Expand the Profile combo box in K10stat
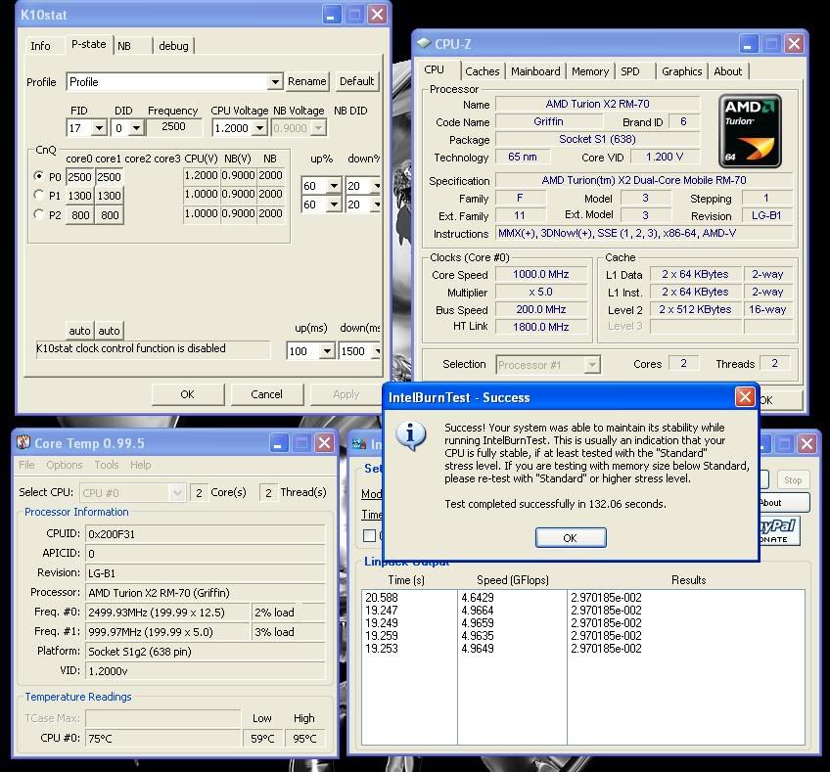Image resolution: width=830 pixels, height=772 pixels. tap(275, 82)
